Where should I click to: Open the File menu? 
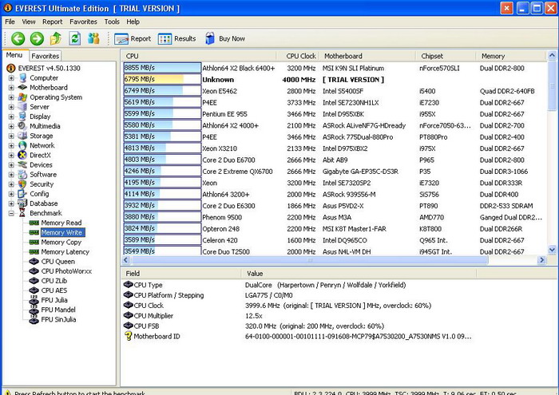[x=10, y=22]
